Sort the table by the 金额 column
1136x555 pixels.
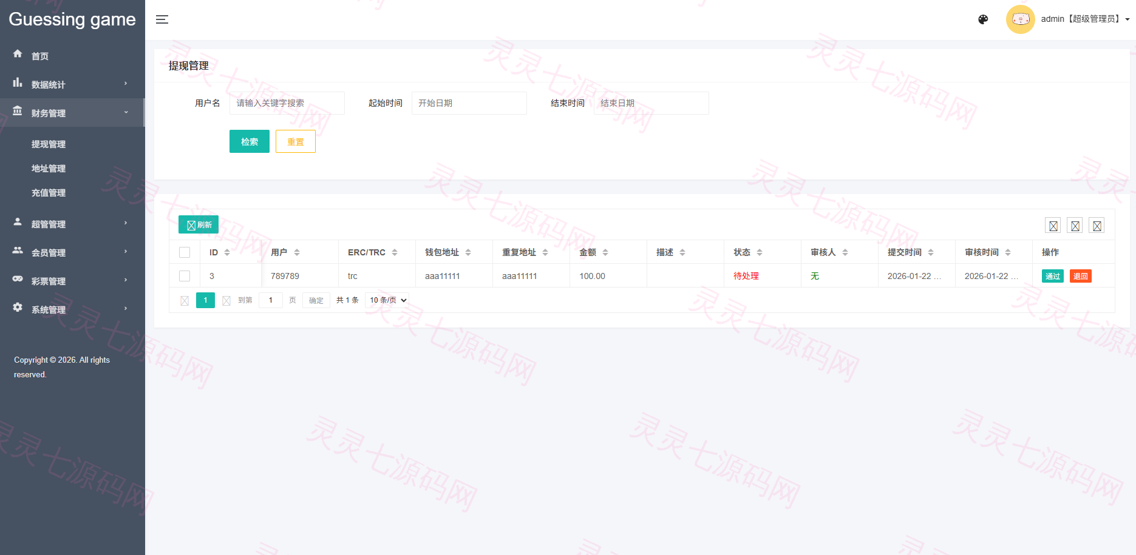point(605,252)
